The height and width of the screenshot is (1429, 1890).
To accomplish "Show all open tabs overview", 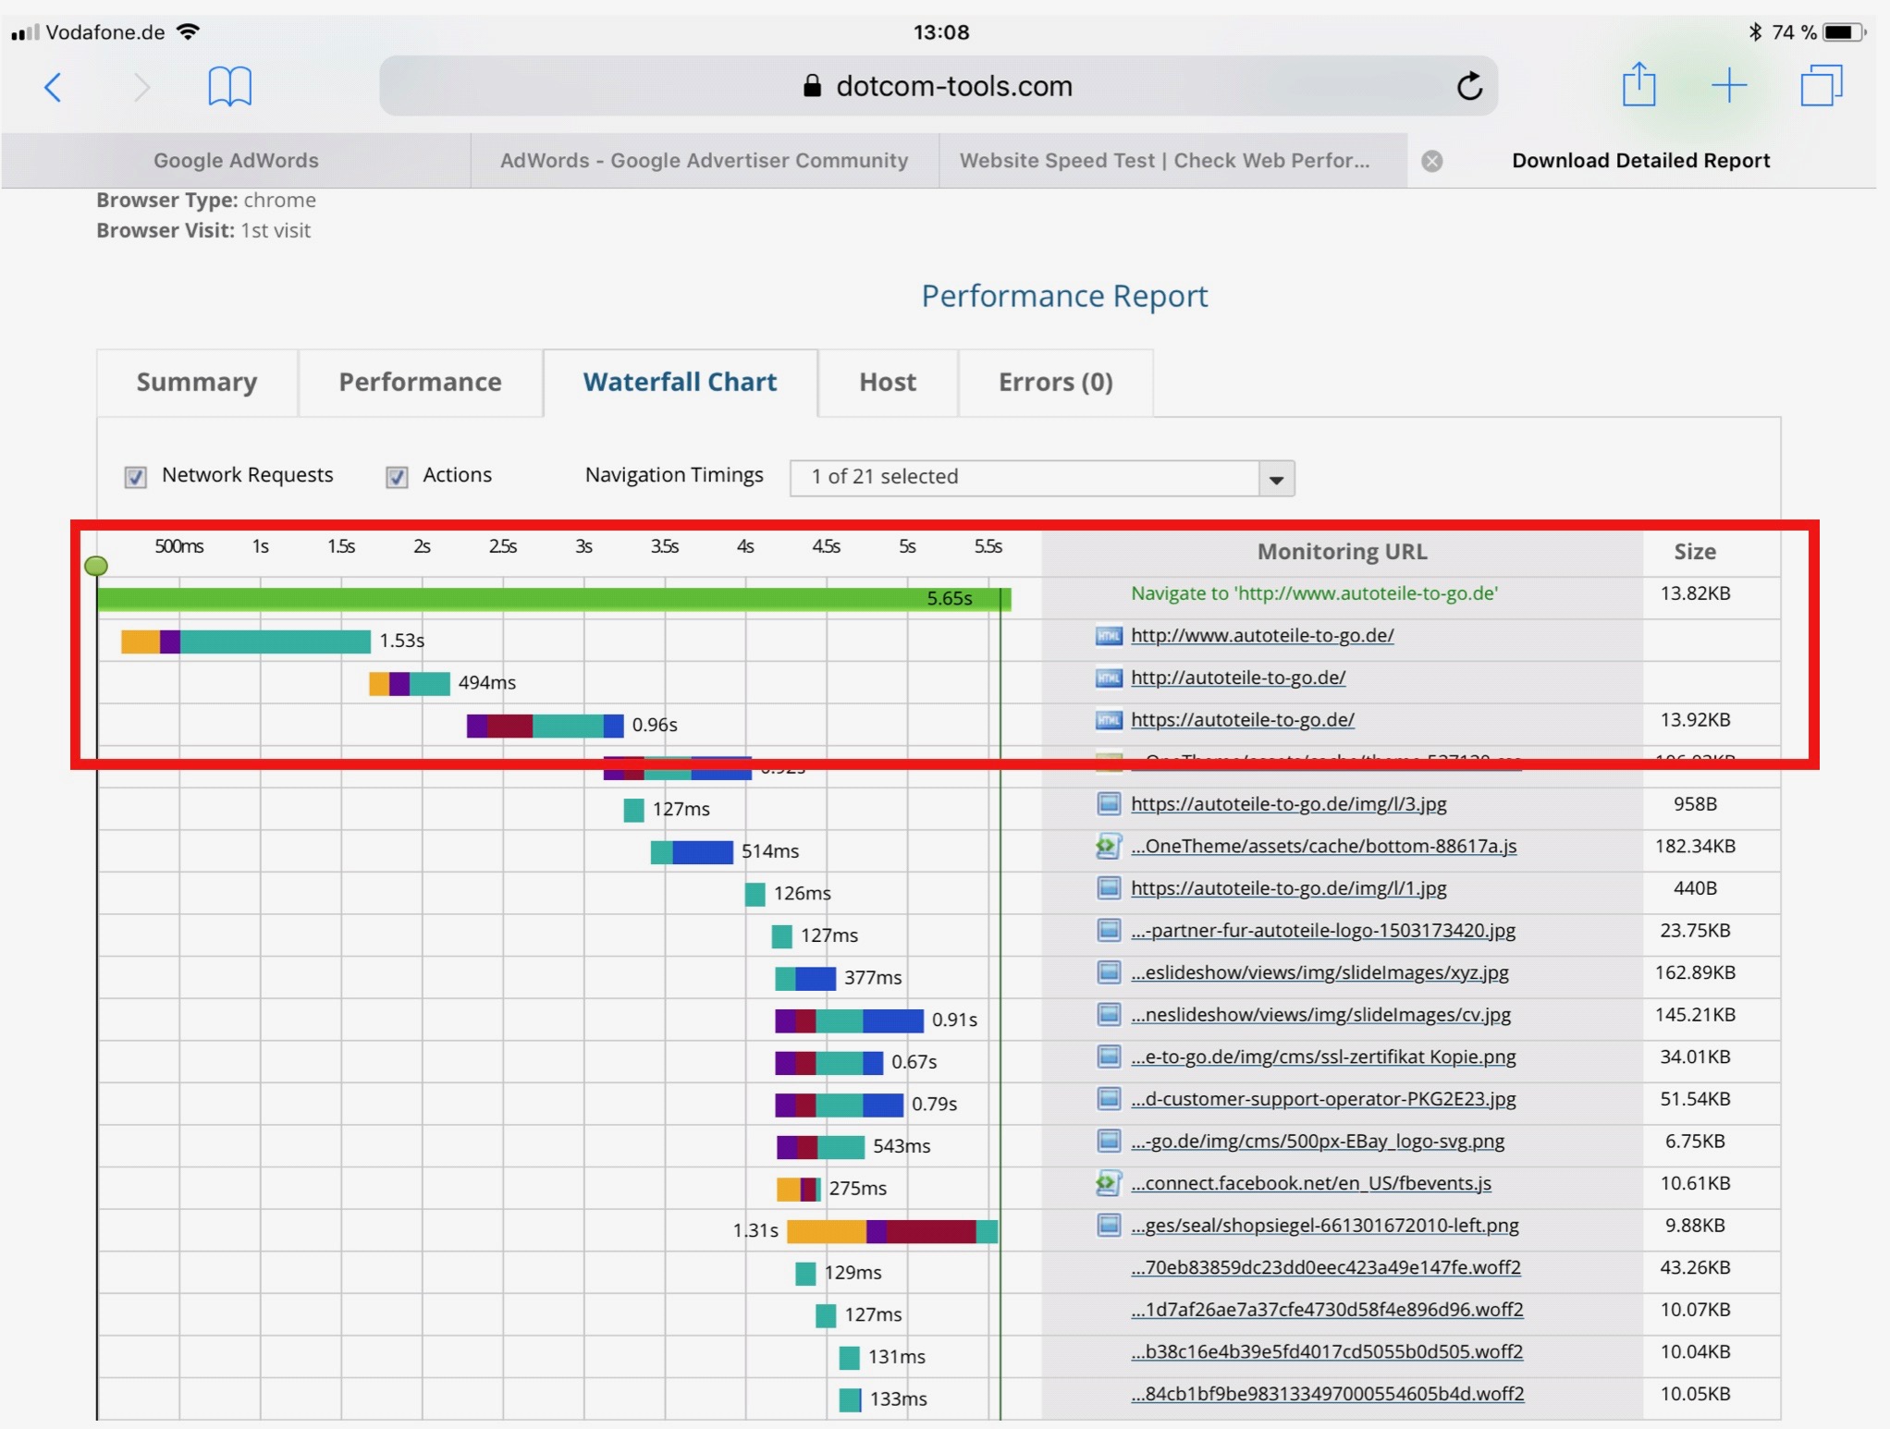I will tap(1822, 86).
